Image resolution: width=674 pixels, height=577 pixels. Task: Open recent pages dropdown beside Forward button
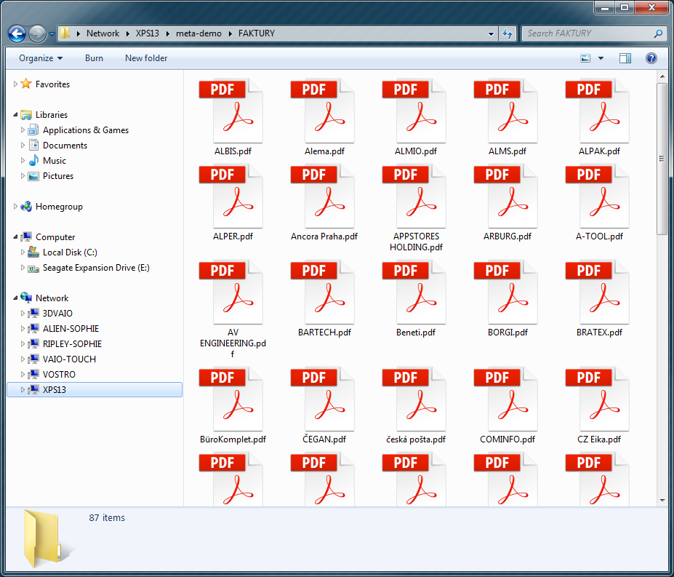tap(52, 33)
